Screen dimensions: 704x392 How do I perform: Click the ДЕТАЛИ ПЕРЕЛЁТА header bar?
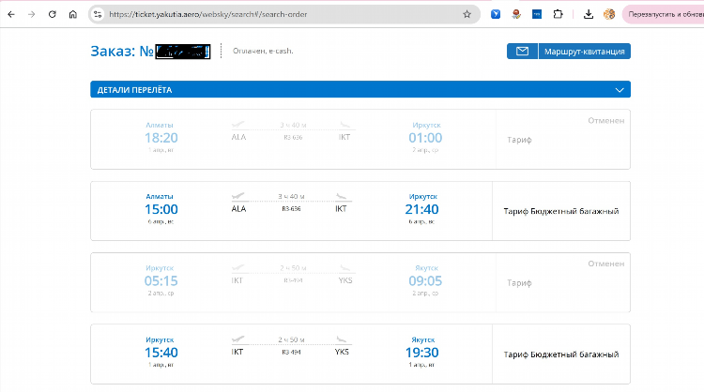click(360, 89)
